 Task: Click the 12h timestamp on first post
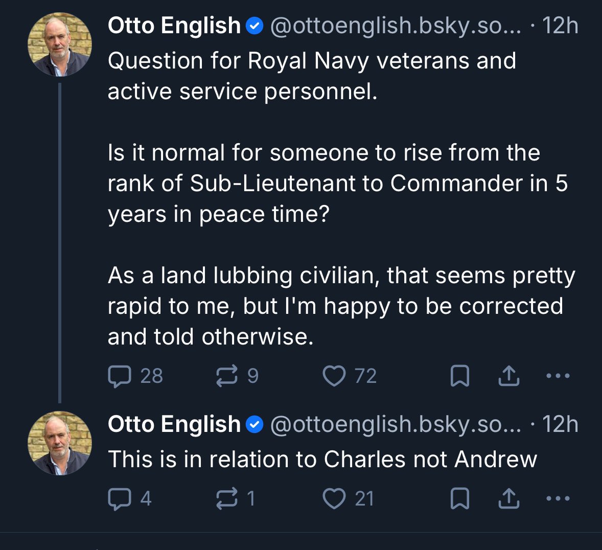[560, 26]
